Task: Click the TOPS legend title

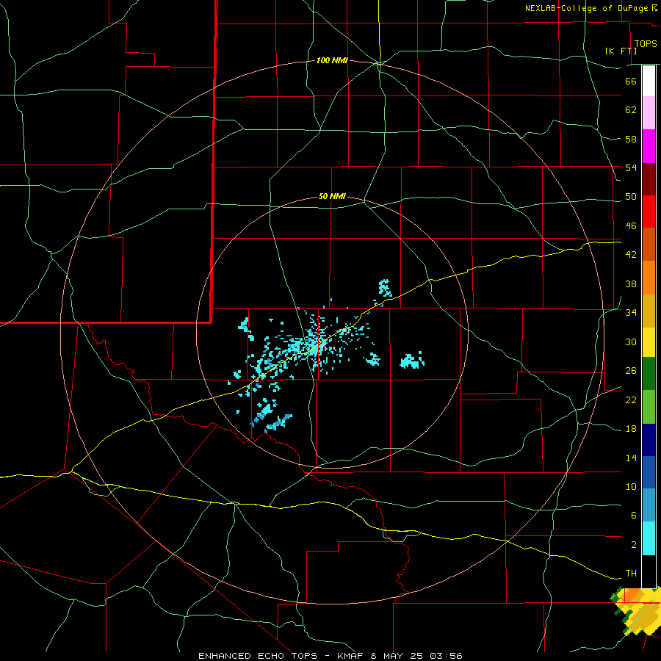Action: point(646,44)
